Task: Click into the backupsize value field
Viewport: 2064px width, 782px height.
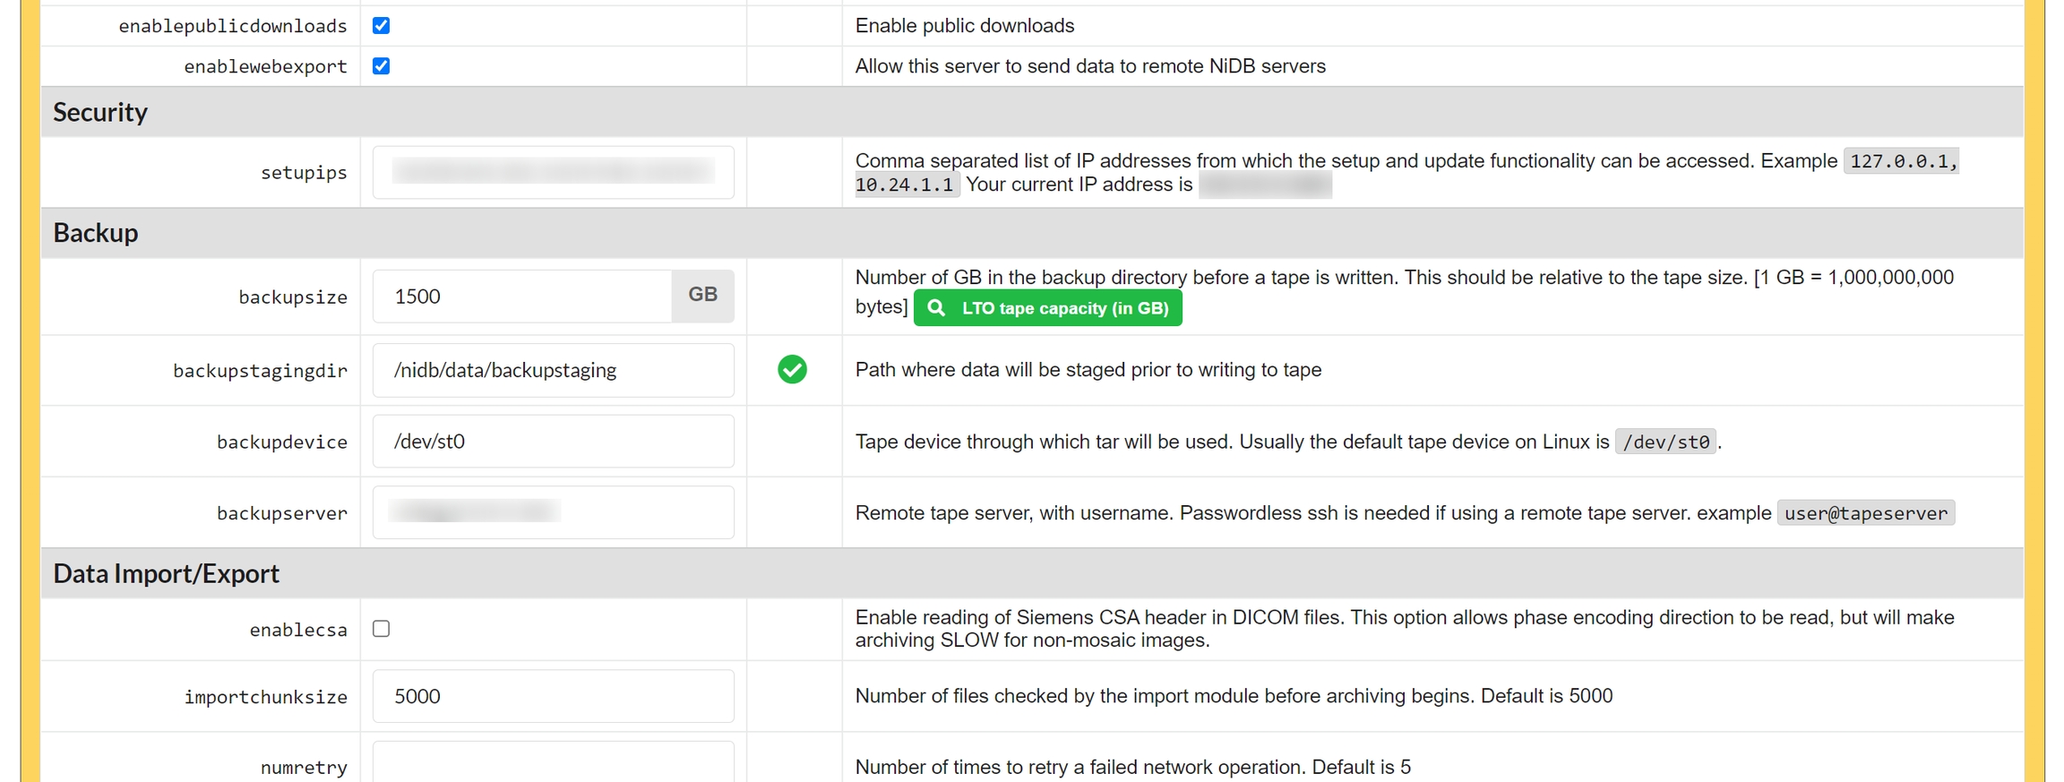Action: click(522, 296)
